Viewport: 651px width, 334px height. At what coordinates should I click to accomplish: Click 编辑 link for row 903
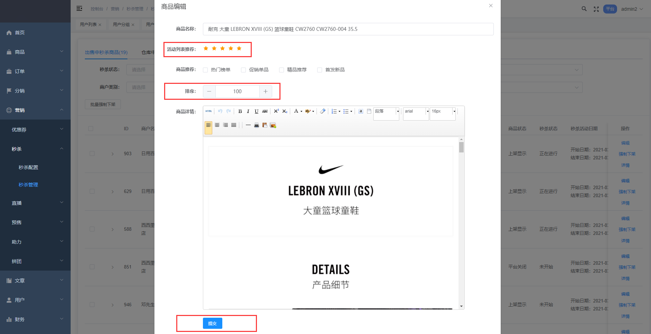pos(625,143)
